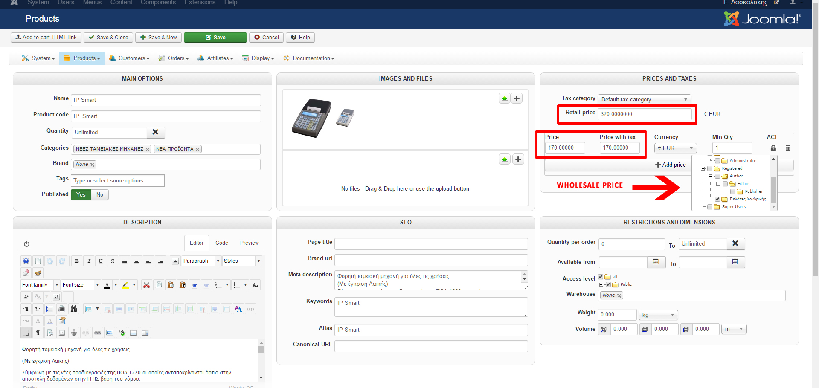Toggle fullscreen mode in the editor
The image size is (819, 388).
[x=50, y=309]
